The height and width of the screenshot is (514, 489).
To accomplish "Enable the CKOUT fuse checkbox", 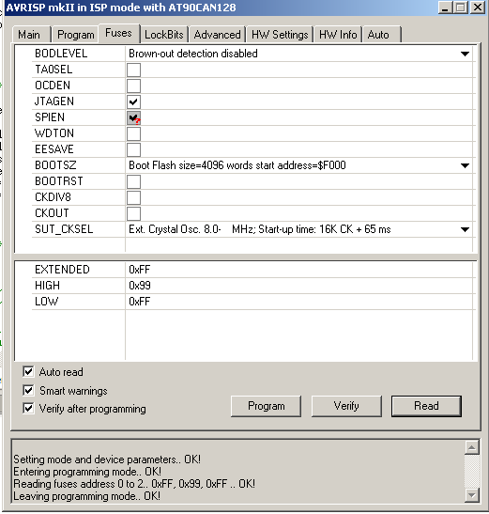I will (x=133, y=213).
